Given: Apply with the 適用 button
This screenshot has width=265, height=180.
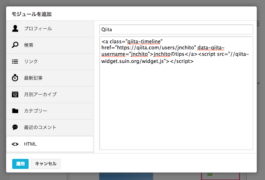Looking at the screenshot, I should tap(20, 164).
